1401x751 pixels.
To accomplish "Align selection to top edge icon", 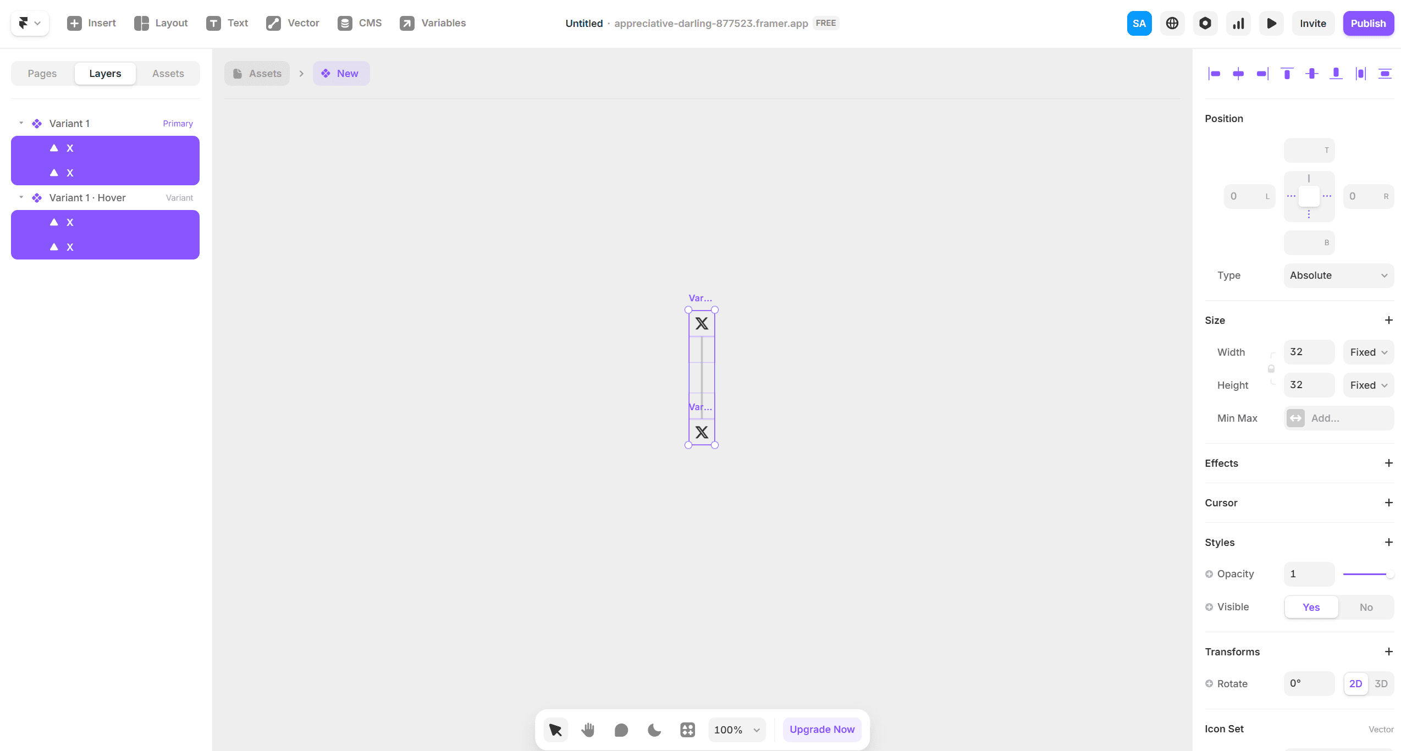I will (1287, 74).
